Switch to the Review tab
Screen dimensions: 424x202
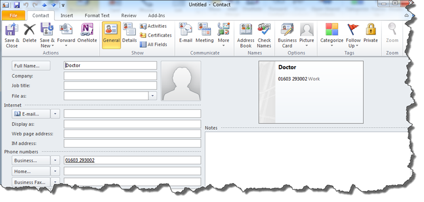(129, 16)
